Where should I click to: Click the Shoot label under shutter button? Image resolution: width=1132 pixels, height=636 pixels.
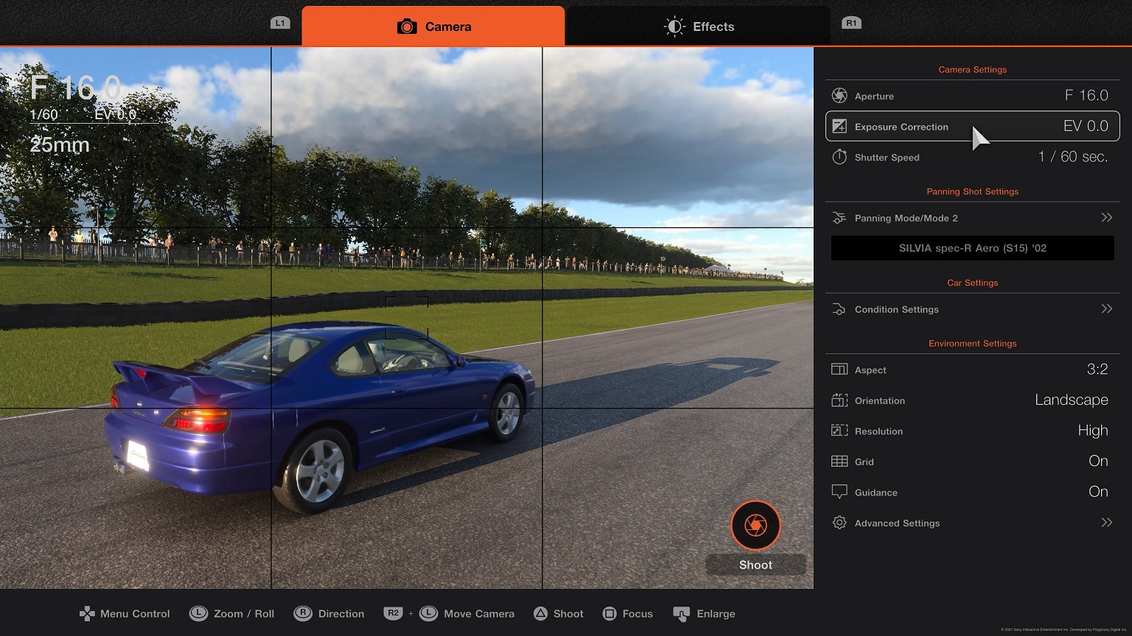click(755, 565)
